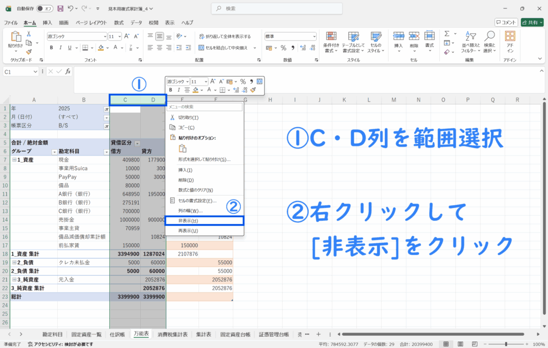Click the Save floppy disk icon
Image resolution: width=548 pixels, height=348 pixels.
(x=60, y=9)
